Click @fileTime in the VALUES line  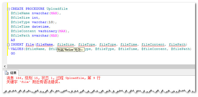pyautogui.click(x=128, y=49)
